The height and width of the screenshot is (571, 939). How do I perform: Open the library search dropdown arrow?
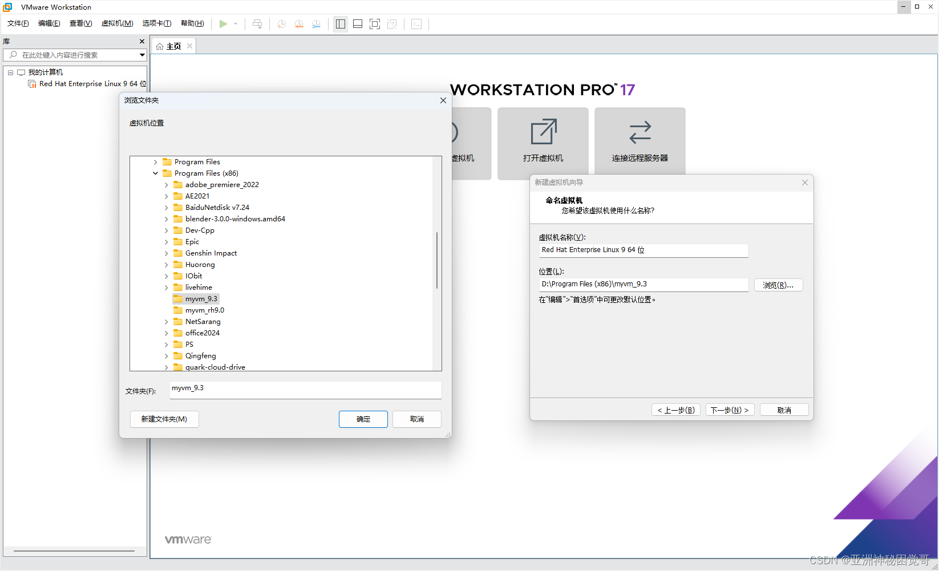click(x=142, y=55)
